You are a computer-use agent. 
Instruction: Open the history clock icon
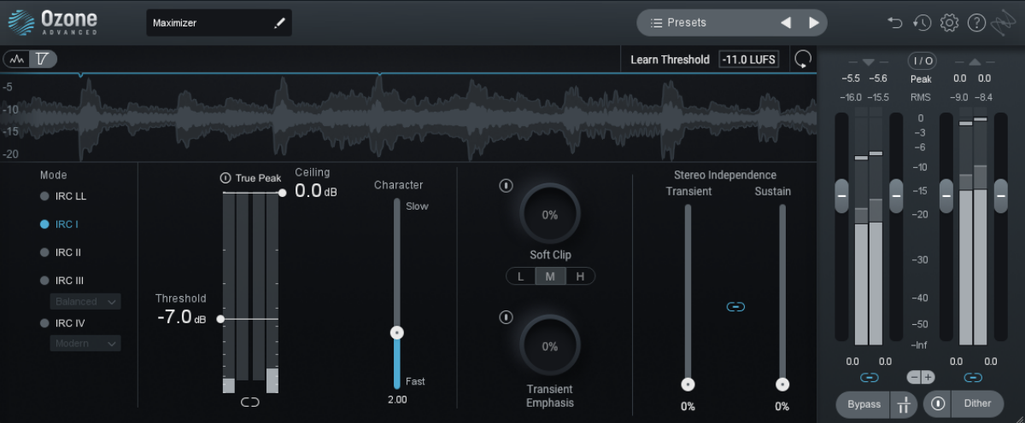pyautogui.click(x=922, y=23)
